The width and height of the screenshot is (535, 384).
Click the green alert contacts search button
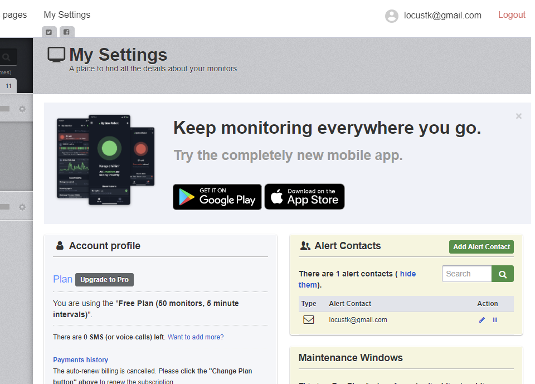tap(502, 274)
